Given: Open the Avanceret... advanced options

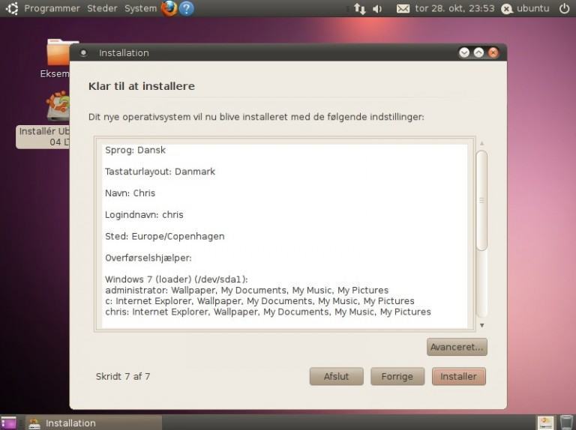Looking at the screenshot, I should coord(457,347).
